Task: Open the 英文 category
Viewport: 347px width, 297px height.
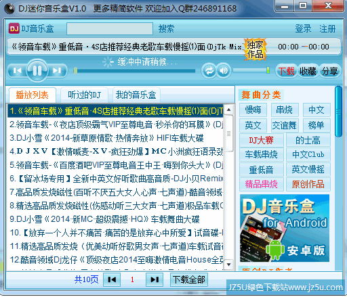Action: click(x=253, y=125)
